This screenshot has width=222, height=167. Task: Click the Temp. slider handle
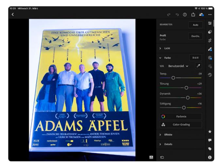(x=173, y=78)
